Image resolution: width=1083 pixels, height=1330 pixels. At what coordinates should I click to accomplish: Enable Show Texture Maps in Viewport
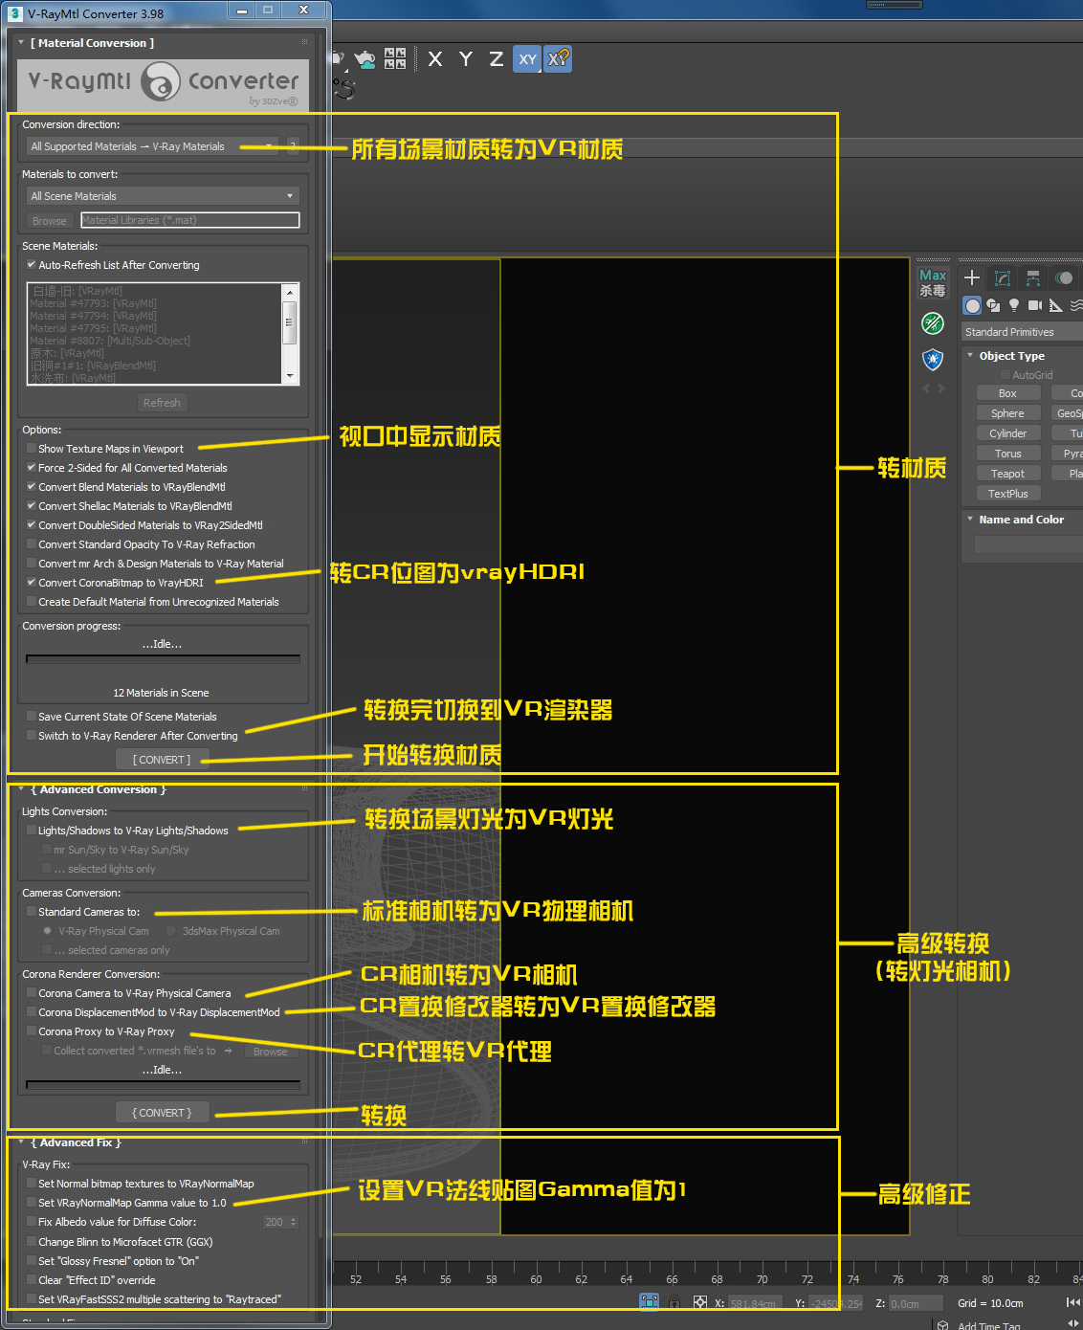[32, 449]
